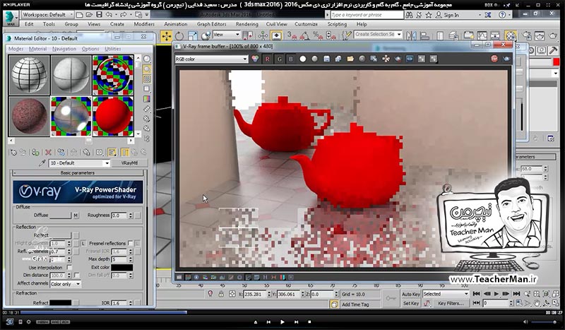Image resolution: width=565 pixels, height=330 pixels.
Task: Play the video in KMPlayer
Action: [x=282, y=322]
